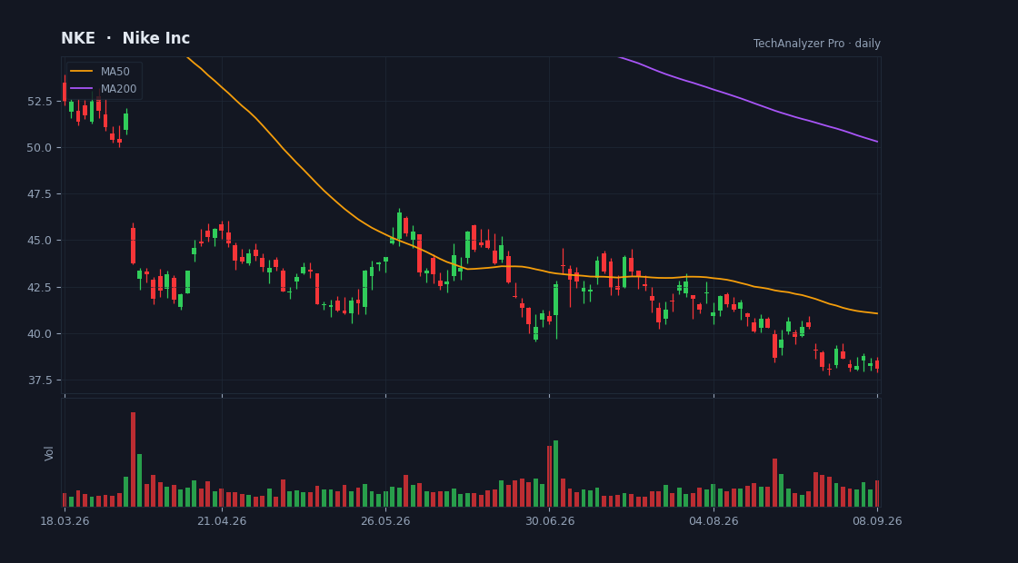Click the 04.08.26 date axis label

pos(714,521)
